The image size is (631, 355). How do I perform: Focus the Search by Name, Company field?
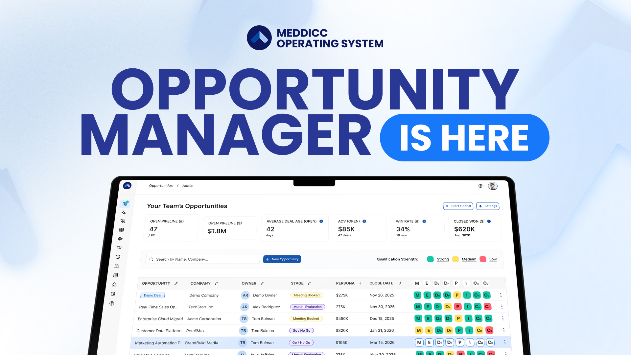point(203,259)
